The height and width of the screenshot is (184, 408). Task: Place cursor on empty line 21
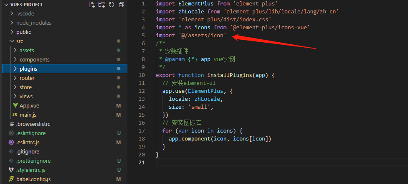[x=281, y=163]
